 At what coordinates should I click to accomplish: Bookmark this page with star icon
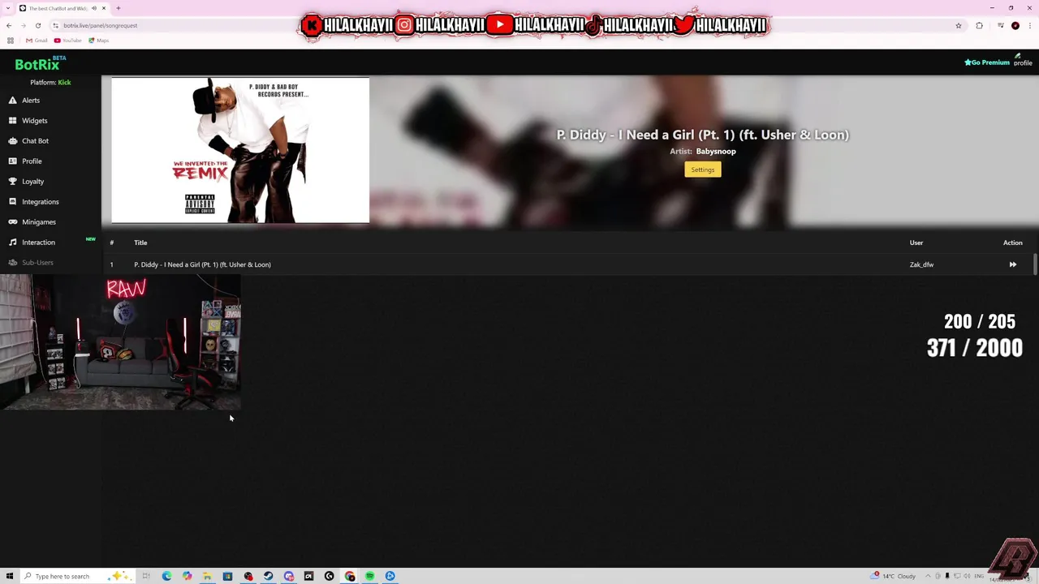pos(959,25)
